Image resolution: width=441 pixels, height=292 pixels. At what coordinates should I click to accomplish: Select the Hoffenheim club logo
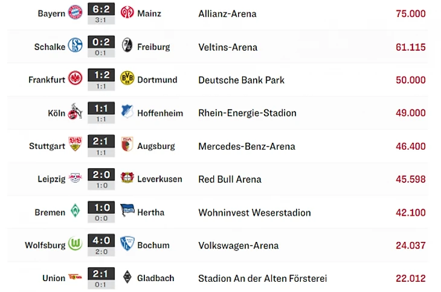(127, 112)
